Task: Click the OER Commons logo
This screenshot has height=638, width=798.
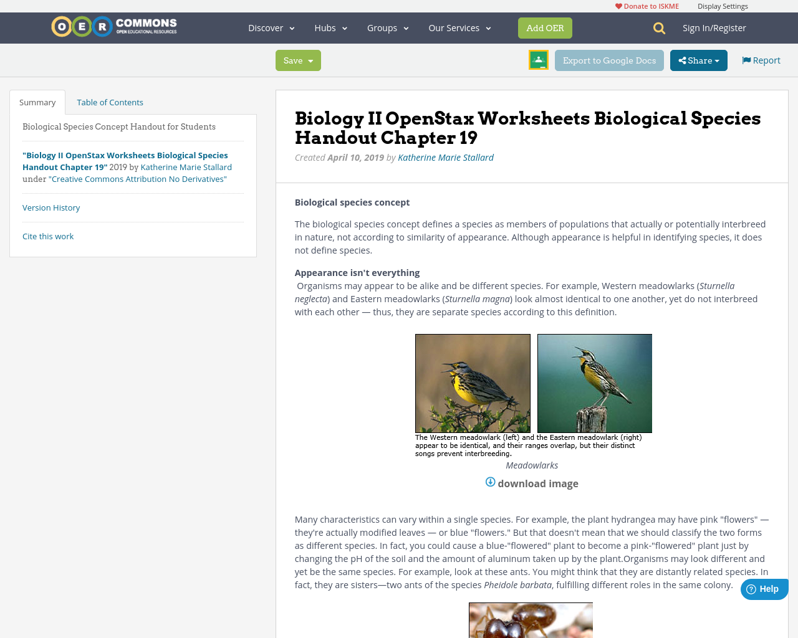Action: click(x=113, y=26)
